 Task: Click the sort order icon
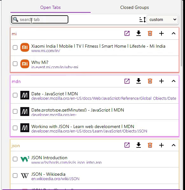click(x=143, y=20)
